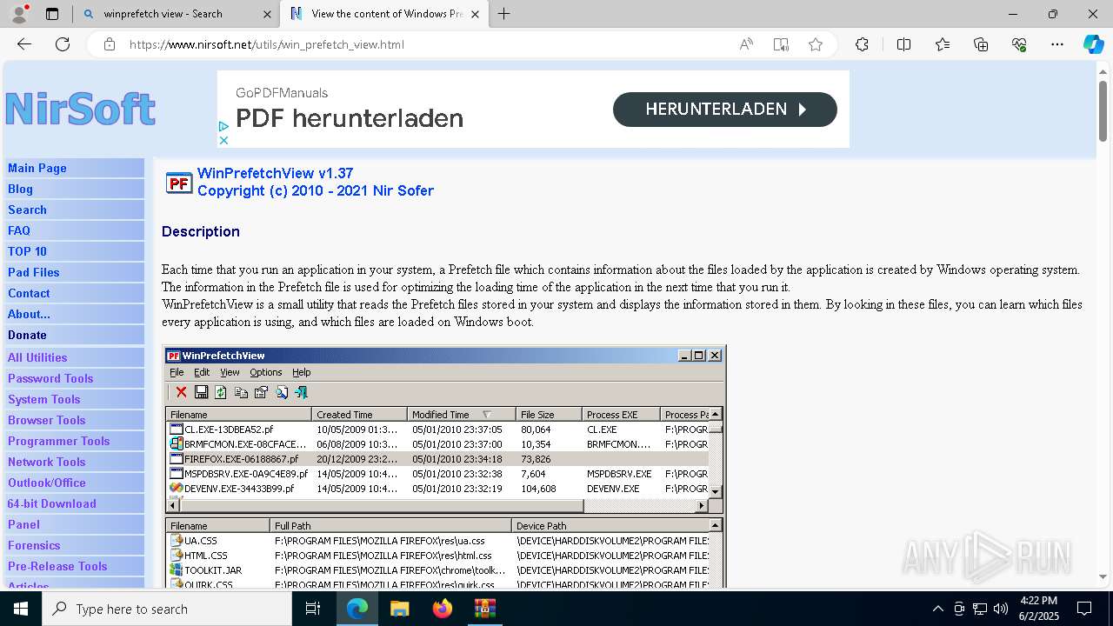
Task: Click the scroll down arrow of the page
Action: tap(1103, 577)
